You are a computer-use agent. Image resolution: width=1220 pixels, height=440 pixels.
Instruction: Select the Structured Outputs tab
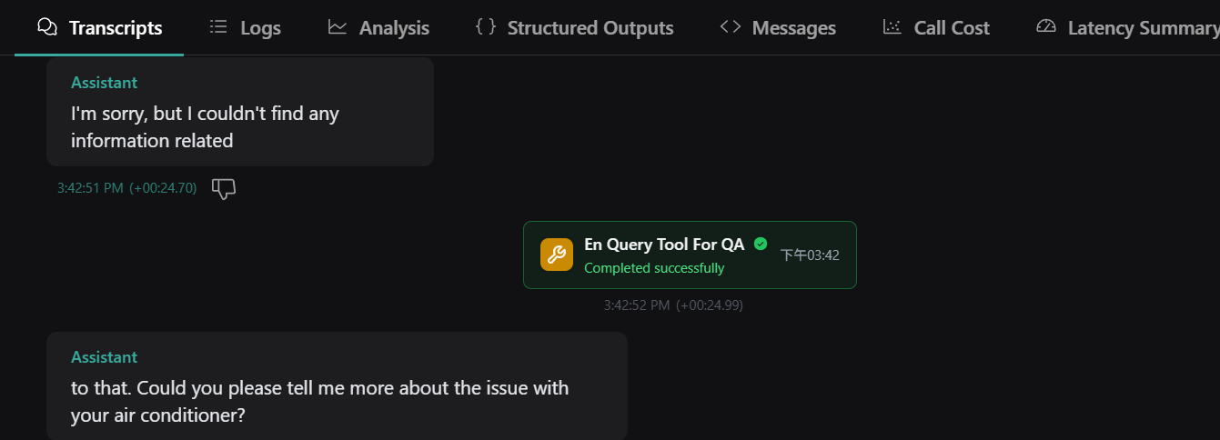tap(590, 28)
